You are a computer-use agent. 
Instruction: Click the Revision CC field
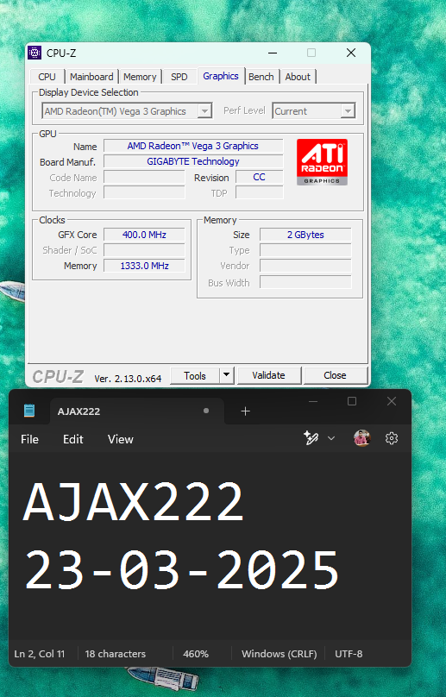click(x=260, y=177)
